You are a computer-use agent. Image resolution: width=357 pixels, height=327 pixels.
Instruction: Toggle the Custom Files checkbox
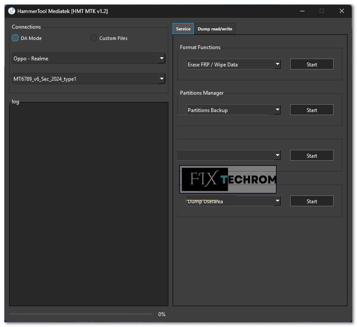(94, 38)
